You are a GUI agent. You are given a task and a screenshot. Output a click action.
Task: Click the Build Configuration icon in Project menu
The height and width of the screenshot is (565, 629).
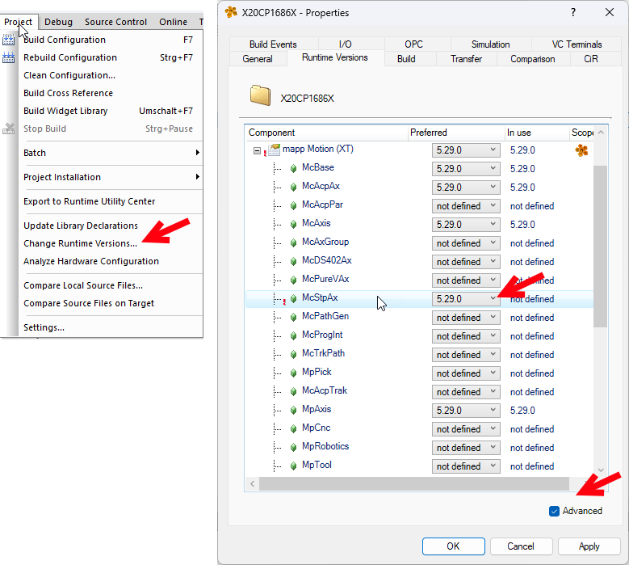point(8,40)
